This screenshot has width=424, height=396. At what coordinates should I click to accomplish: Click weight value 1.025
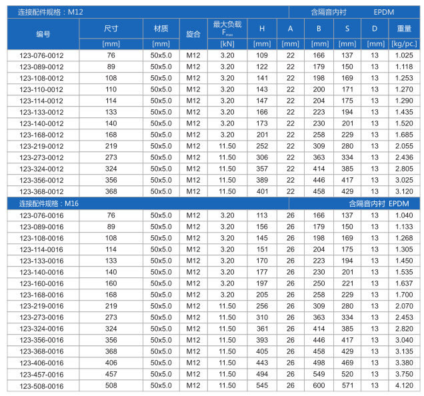404,55
